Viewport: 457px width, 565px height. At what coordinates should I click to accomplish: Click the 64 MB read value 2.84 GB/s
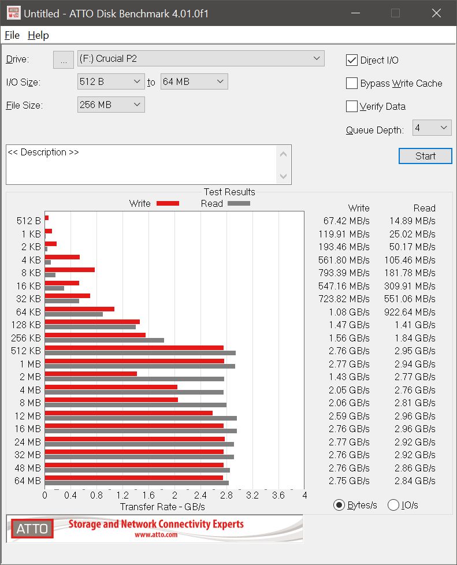(415, 481)
